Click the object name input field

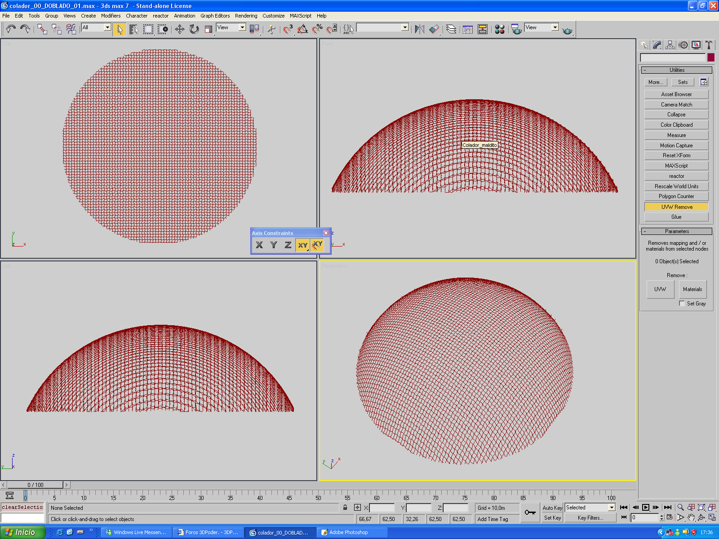click(673, 57)
